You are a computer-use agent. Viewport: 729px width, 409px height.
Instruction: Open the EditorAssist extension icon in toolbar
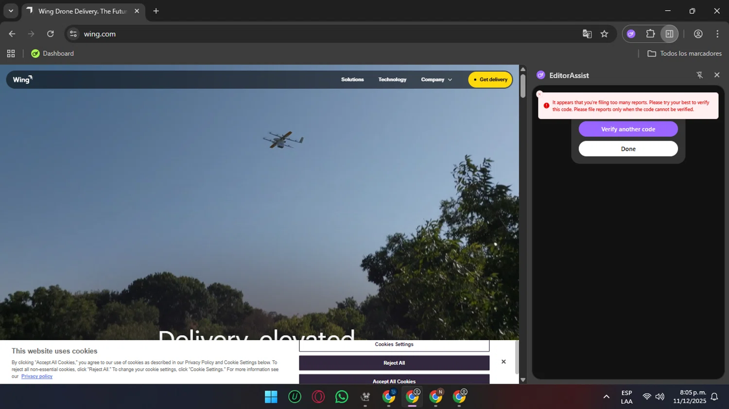coord(631,34)
